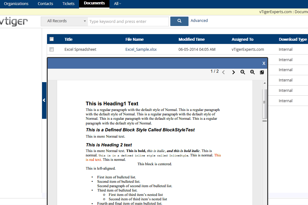Sort by the File Name column header
Image resolution: width=308 pixels, height=205 pixels.
135,39
